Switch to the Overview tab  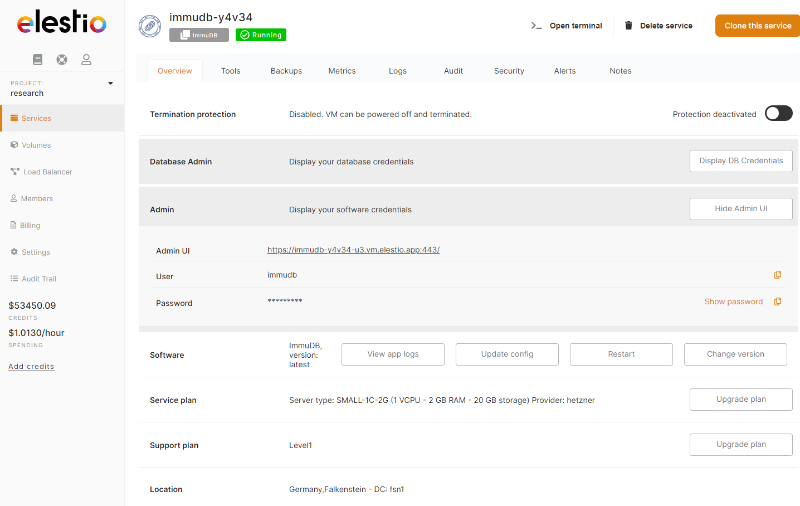[x=175, y=71]
